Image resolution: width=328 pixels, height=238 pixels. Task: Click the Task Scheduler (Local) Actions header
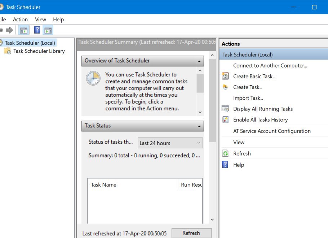(274, 55)
